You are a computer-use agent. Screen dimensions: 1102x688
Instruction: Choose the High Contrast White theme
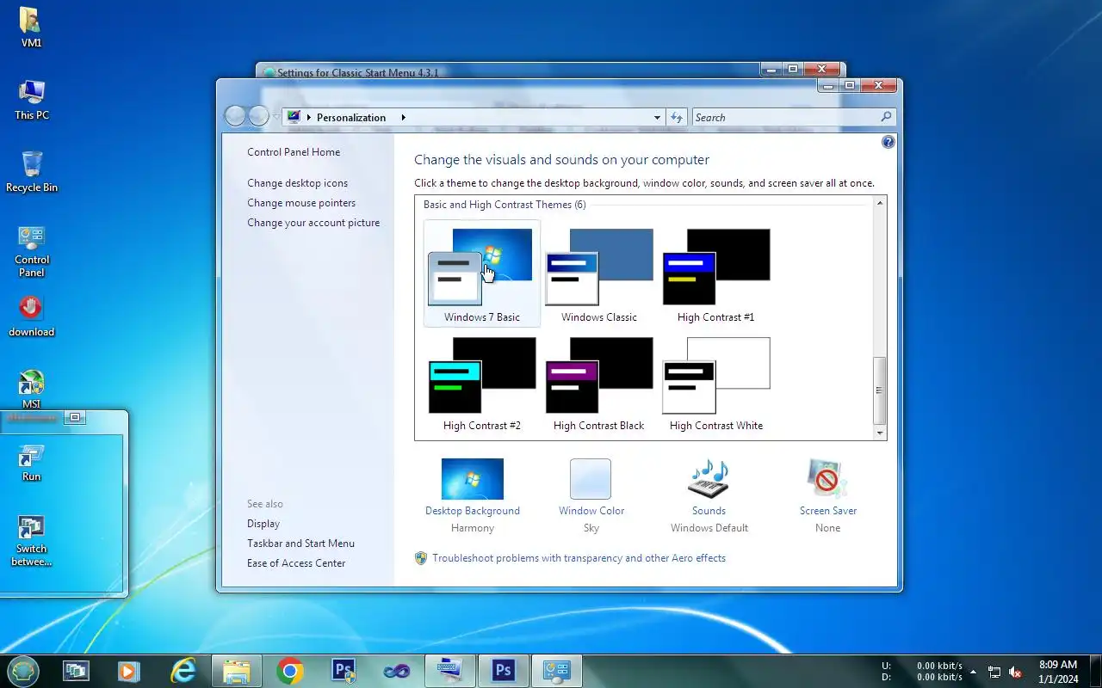(715, 383)
